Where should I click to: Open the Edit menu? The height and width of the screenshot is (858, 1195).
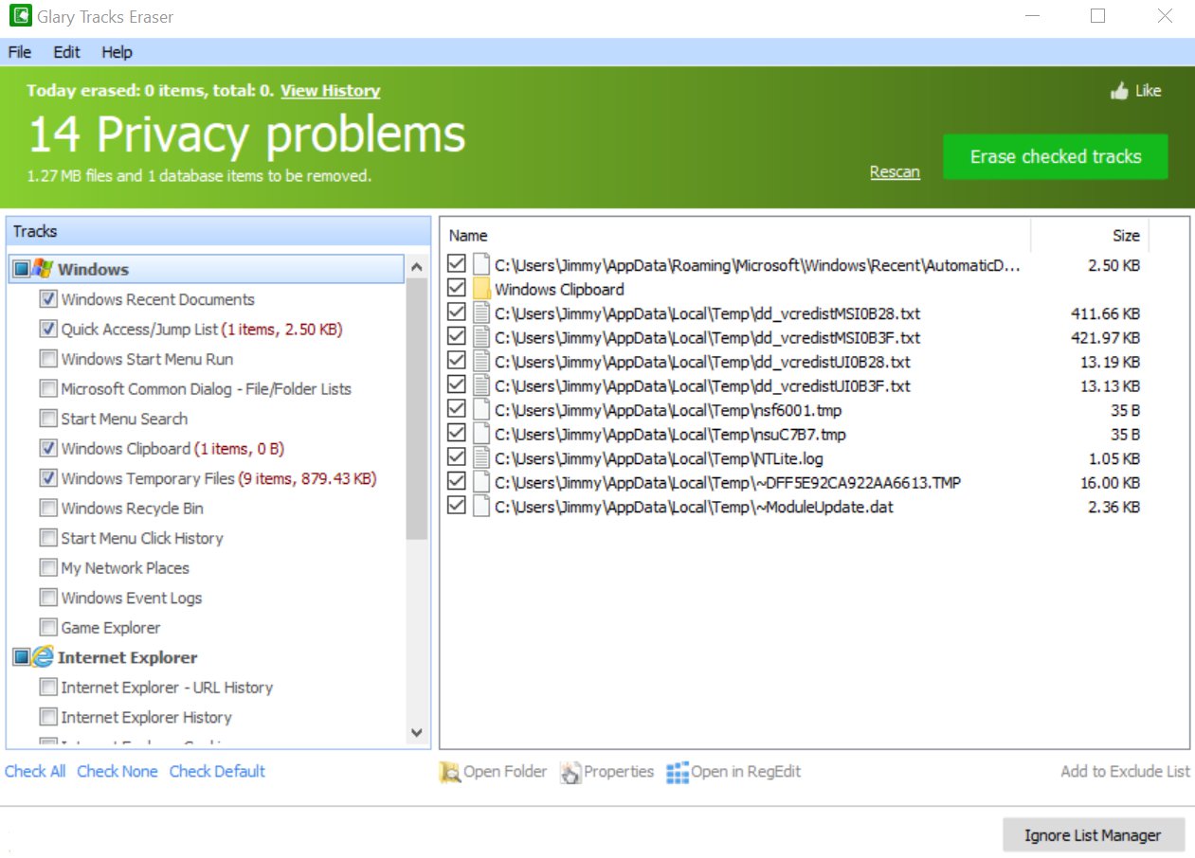66,52
